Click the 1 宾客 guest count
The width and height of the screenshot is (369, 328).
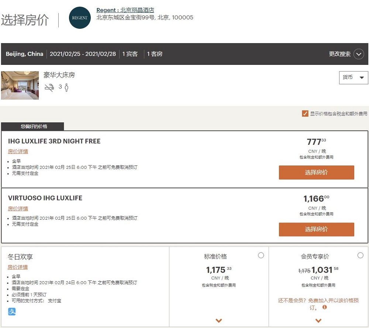click(130, 54)
